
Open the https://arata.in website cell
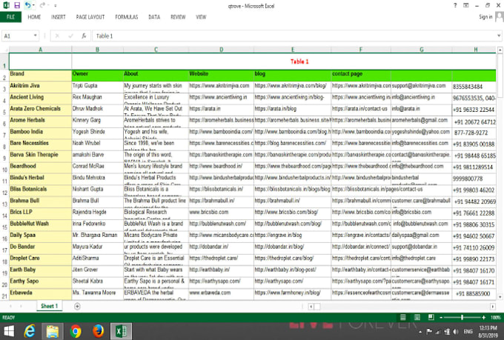[x=221, y=110]
